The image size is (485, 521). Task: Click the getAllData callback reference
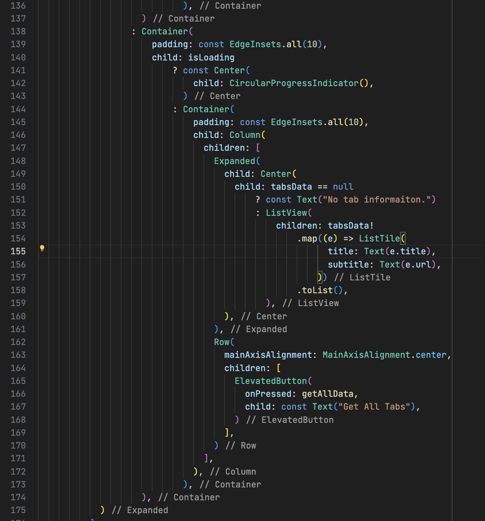pyautogui.click(x=327, y=394)
